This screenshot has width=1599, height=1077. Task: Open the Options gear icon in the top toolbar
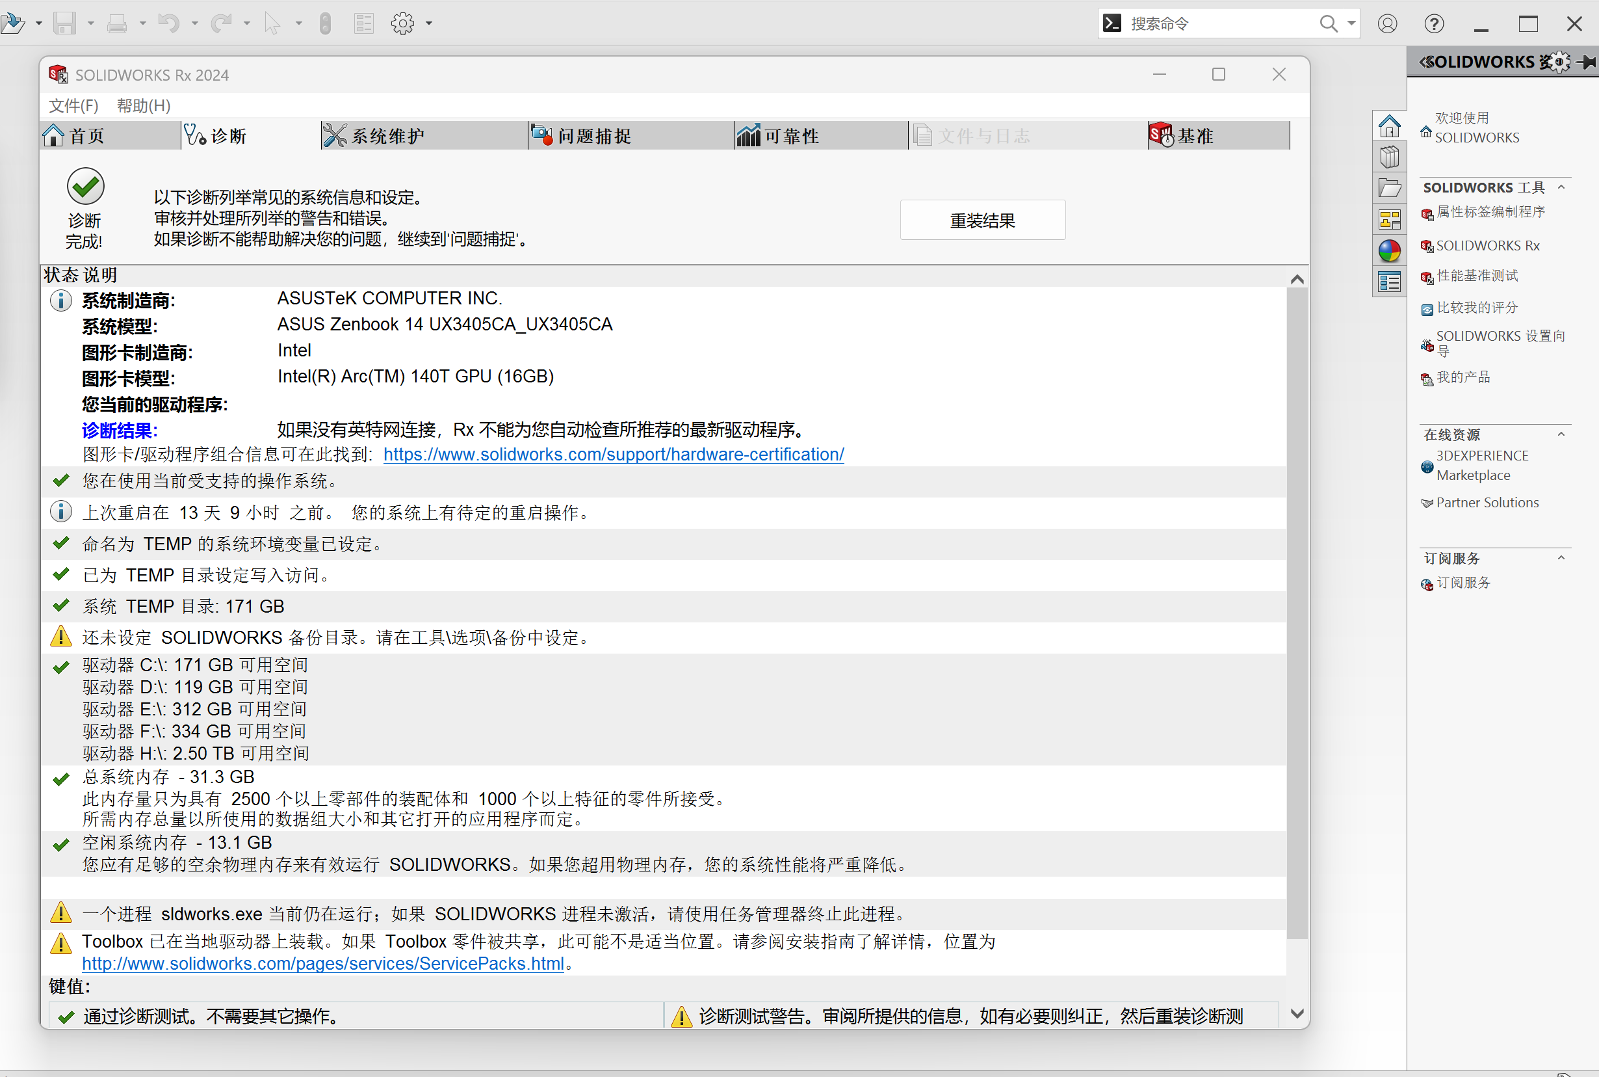click(403, 24)
